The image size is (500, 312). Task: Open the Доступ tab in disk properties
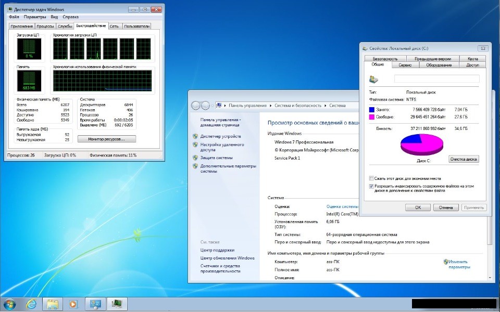472,65
